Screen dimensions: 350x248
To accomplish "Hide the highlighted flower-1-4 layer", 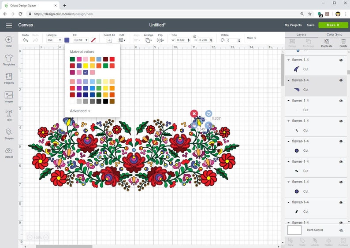I will click(x=341, y=80).
